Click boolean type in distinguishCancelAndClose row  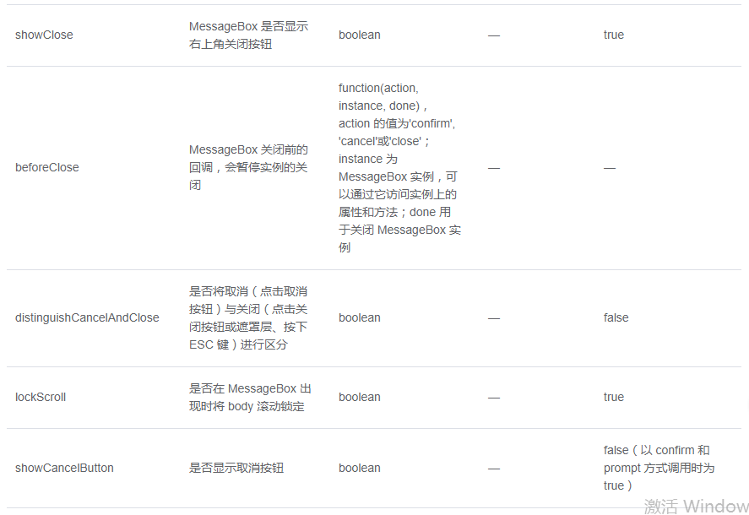360,317
